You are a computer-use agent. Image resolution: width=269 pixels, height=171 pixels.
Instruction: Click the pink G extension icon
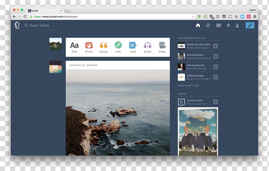tap(248, 16)
